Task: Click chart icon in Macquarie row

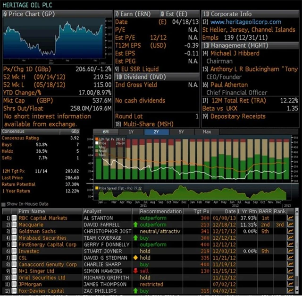Action: (290, 225)
